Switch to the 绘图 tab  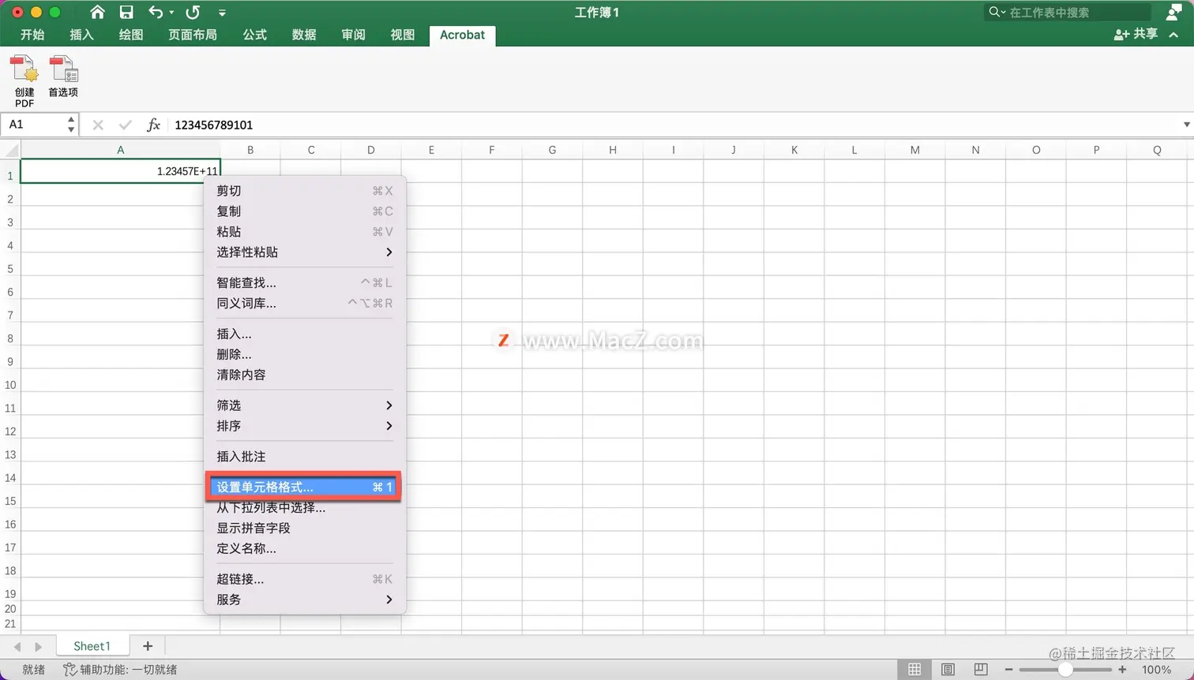pyautogui.click(x=130, y=35)
